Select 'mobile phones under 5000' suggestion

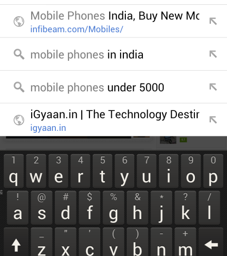(x=113, y=87)
